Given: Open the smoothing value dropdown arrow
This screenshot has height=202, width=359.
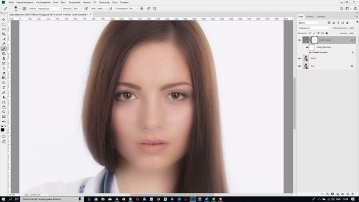Looking at the screenshot, I should point(137,8).
